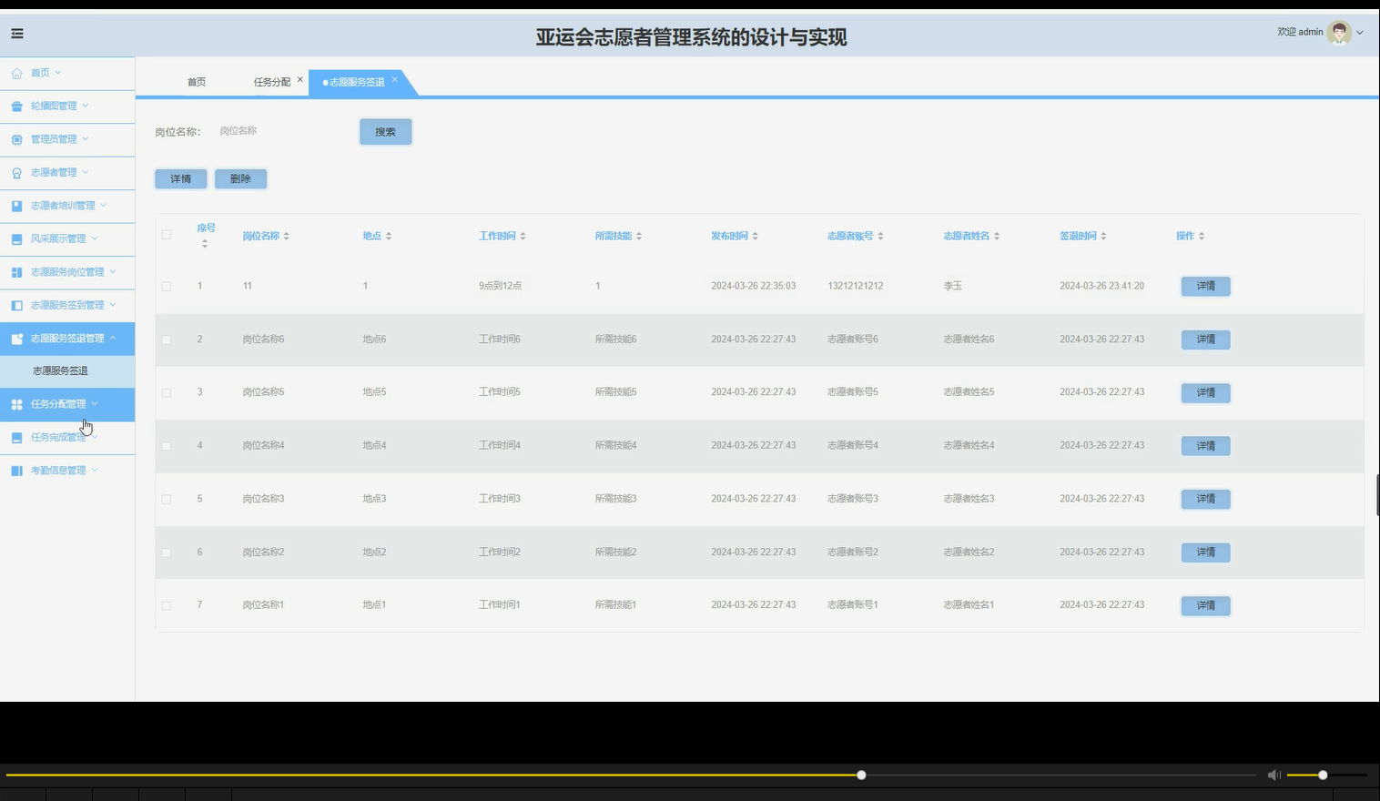Seek on the yellow video progress bar
This screenshot has height=801, width=1380.
(631, 776)
